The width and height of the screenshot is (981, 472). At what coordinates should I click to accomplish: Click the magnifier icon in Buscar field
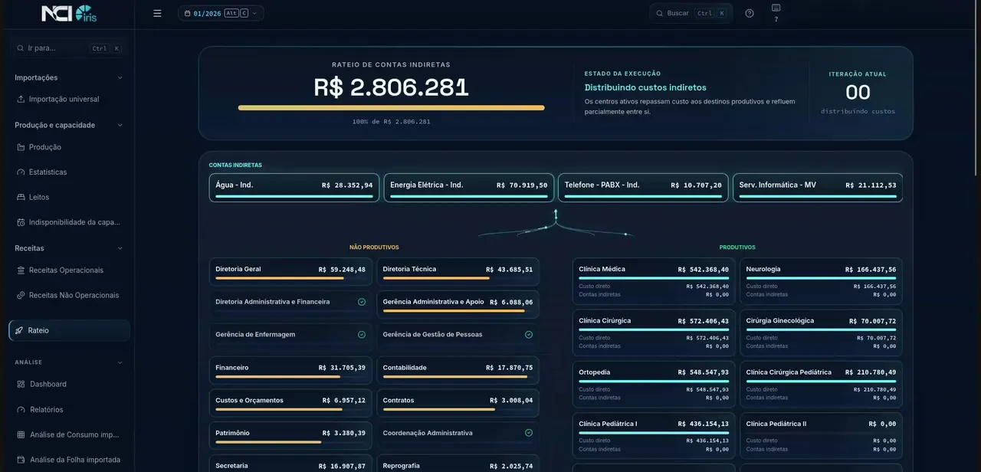pyautogui.click(x=659, y=13)
